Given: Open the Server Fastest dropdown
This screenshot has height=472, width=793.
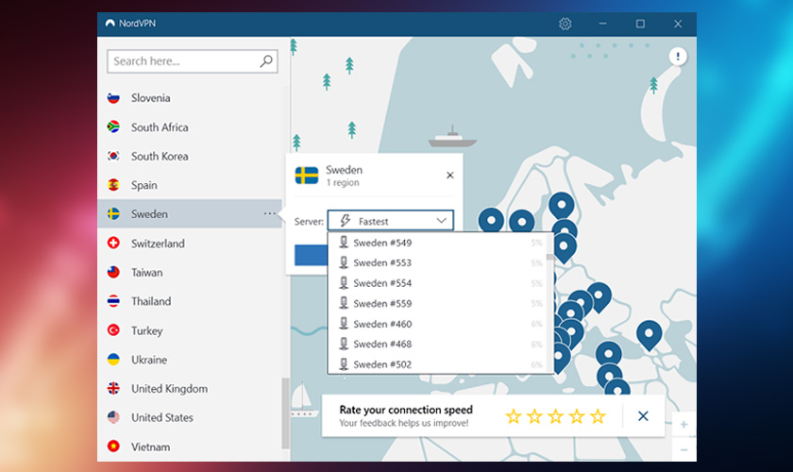Looking at the screenshot, I should (391, 221).
